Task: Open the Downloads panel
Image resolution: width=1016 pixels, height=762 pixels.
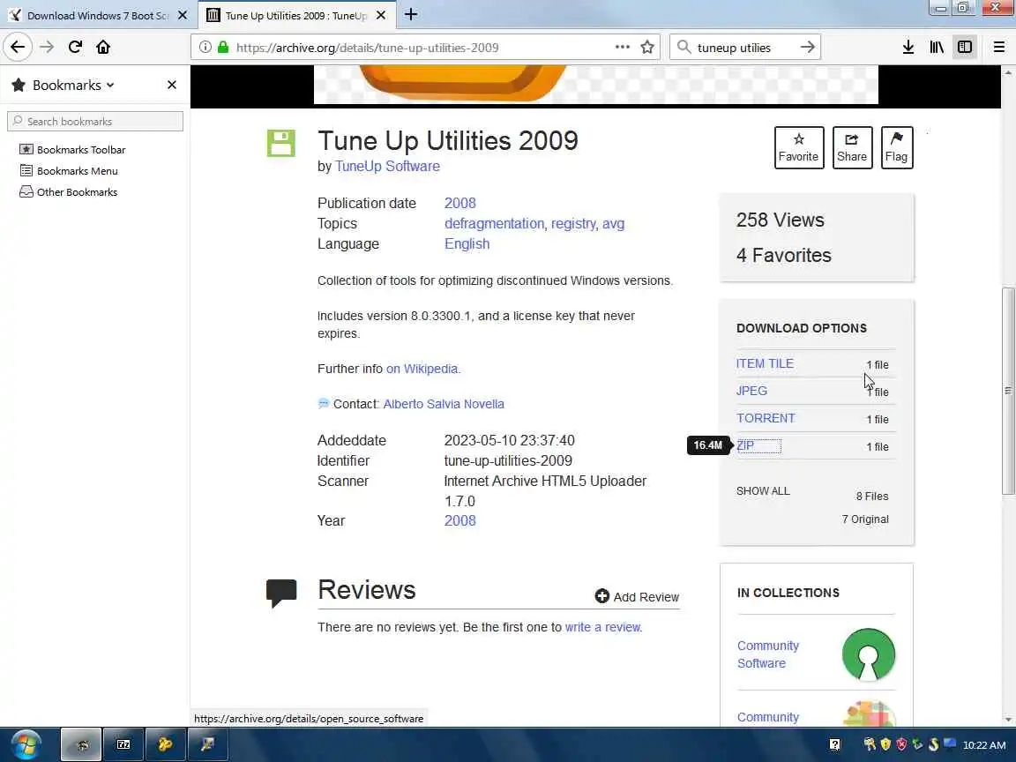Action: (x=908, y=47)
